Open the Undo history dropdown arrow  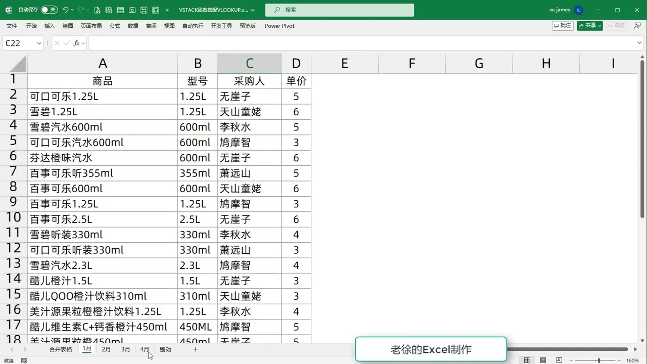point(72,10)
